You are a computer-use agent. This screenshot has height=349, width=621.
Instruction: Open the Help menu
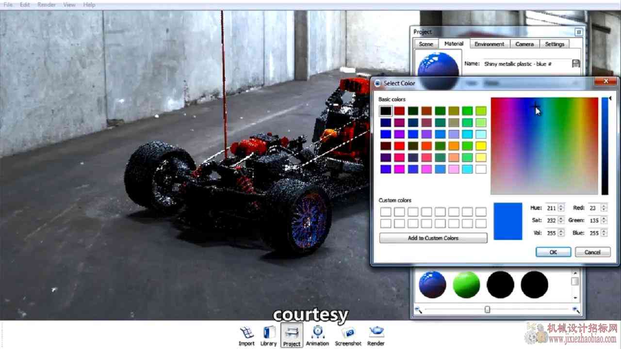(x=89, y=4)
